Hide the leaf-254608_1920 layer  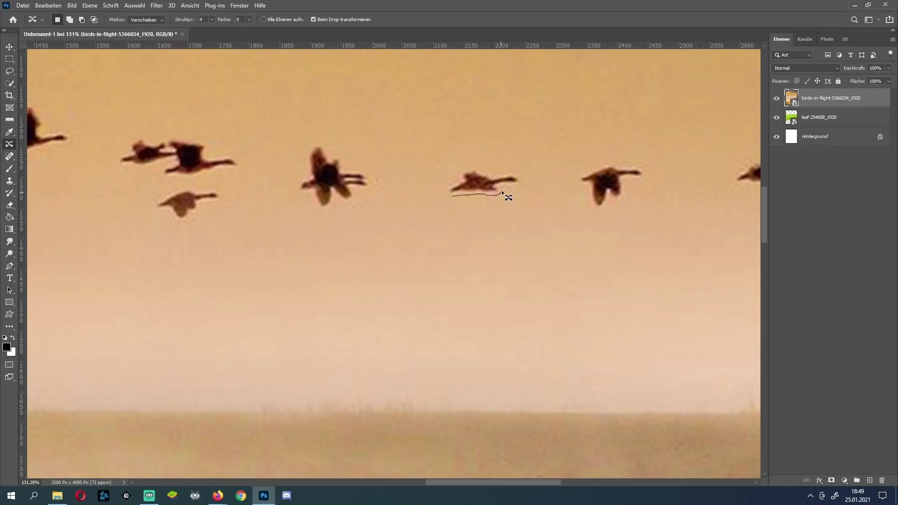(x=776, y=117)
